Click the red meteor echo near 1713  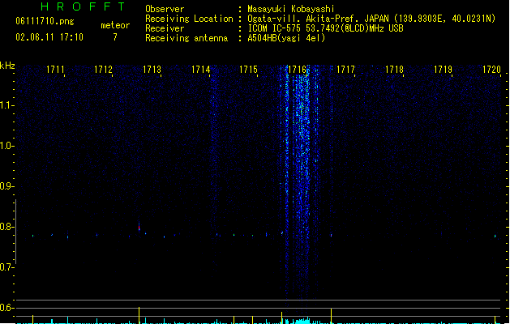tap(139, 227)
